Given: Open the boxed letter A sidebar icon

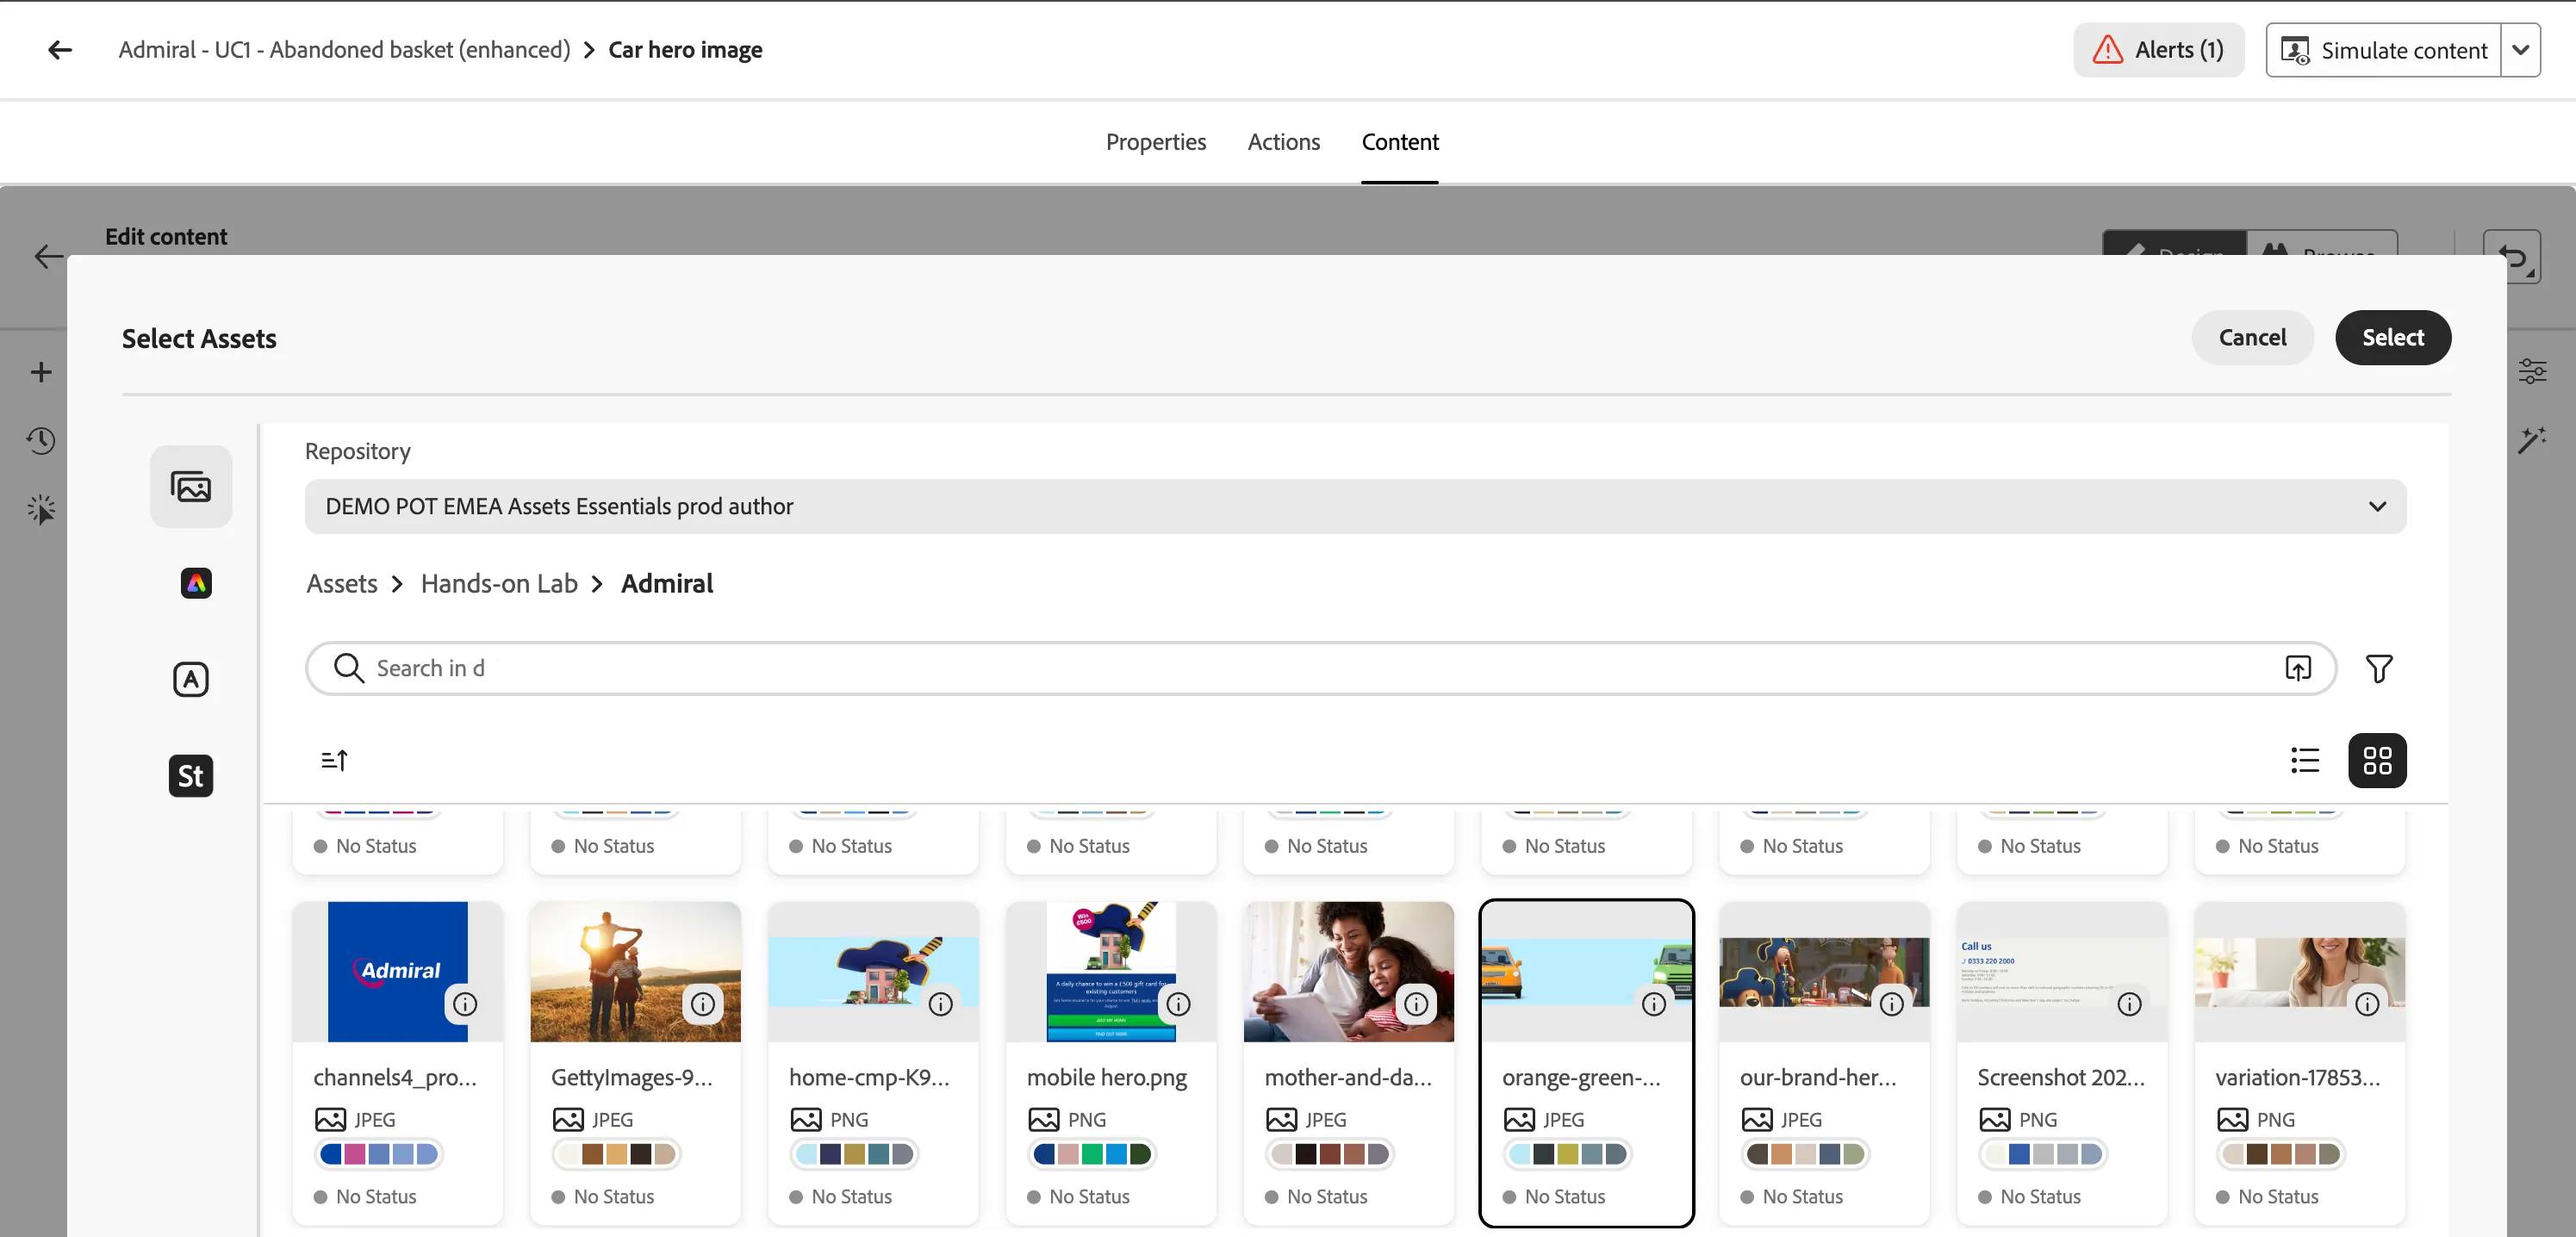Looking at the screenshot, I should (x=191, y=680).
